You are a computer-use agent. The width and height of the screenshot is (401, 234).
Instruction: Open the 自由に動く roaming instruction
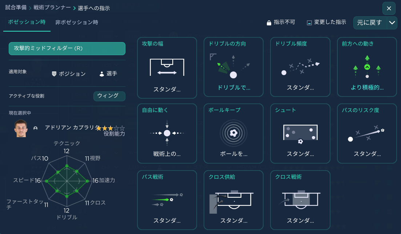[x=167, y=134]
